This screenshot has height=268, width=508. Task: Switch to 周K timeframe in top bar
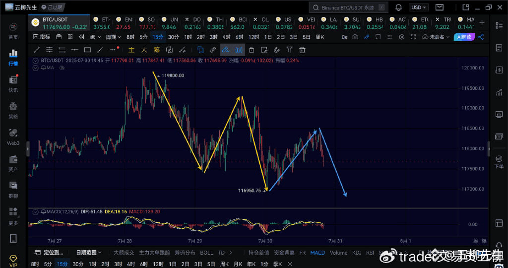pos(320,37)
